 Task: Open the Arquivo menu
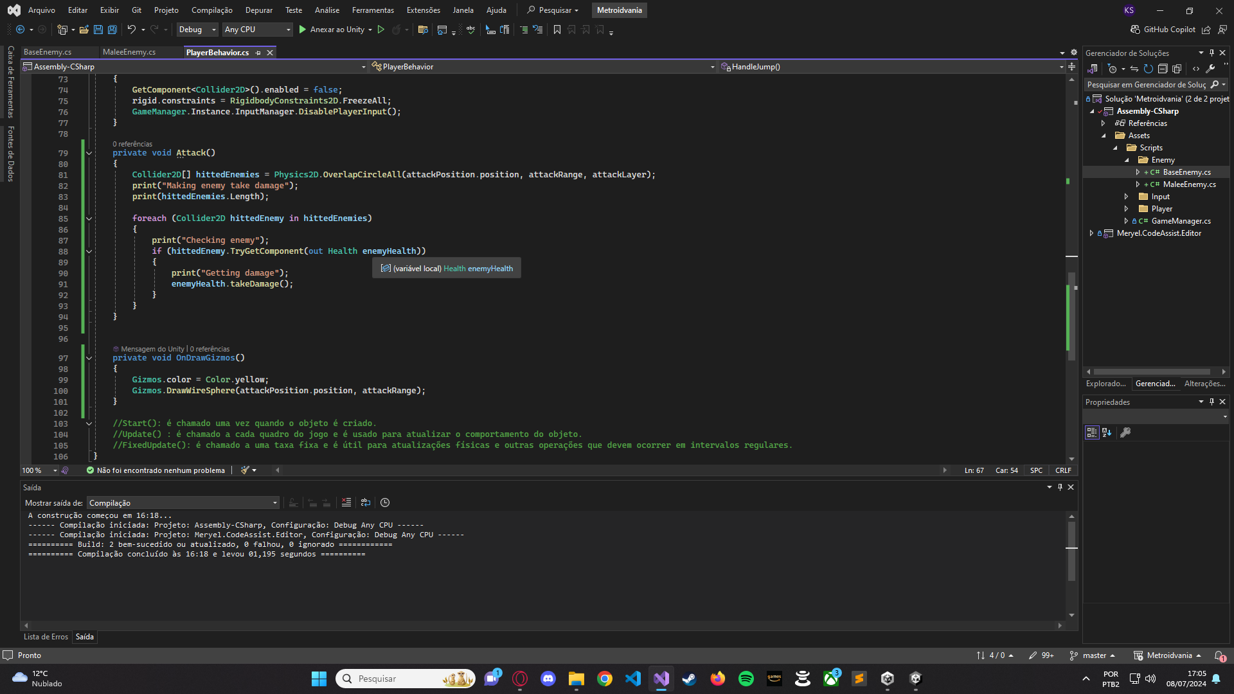[x=42, y=10]
